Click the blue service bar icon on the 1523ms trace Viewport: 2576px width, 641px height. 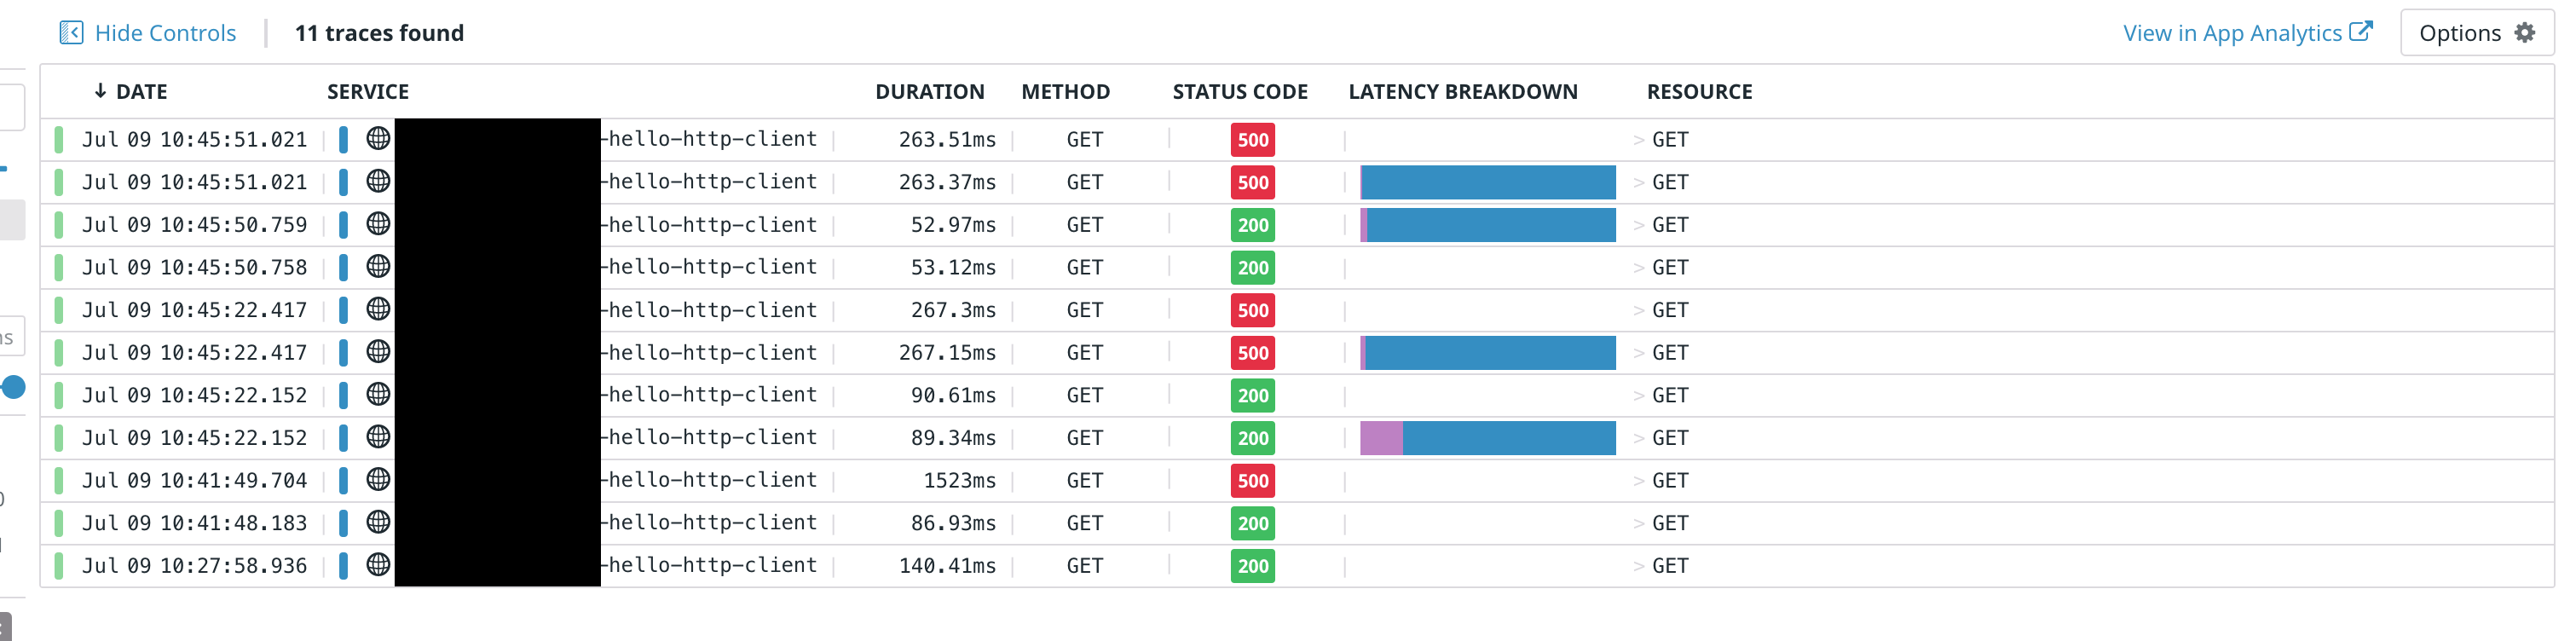coord(345,480)
